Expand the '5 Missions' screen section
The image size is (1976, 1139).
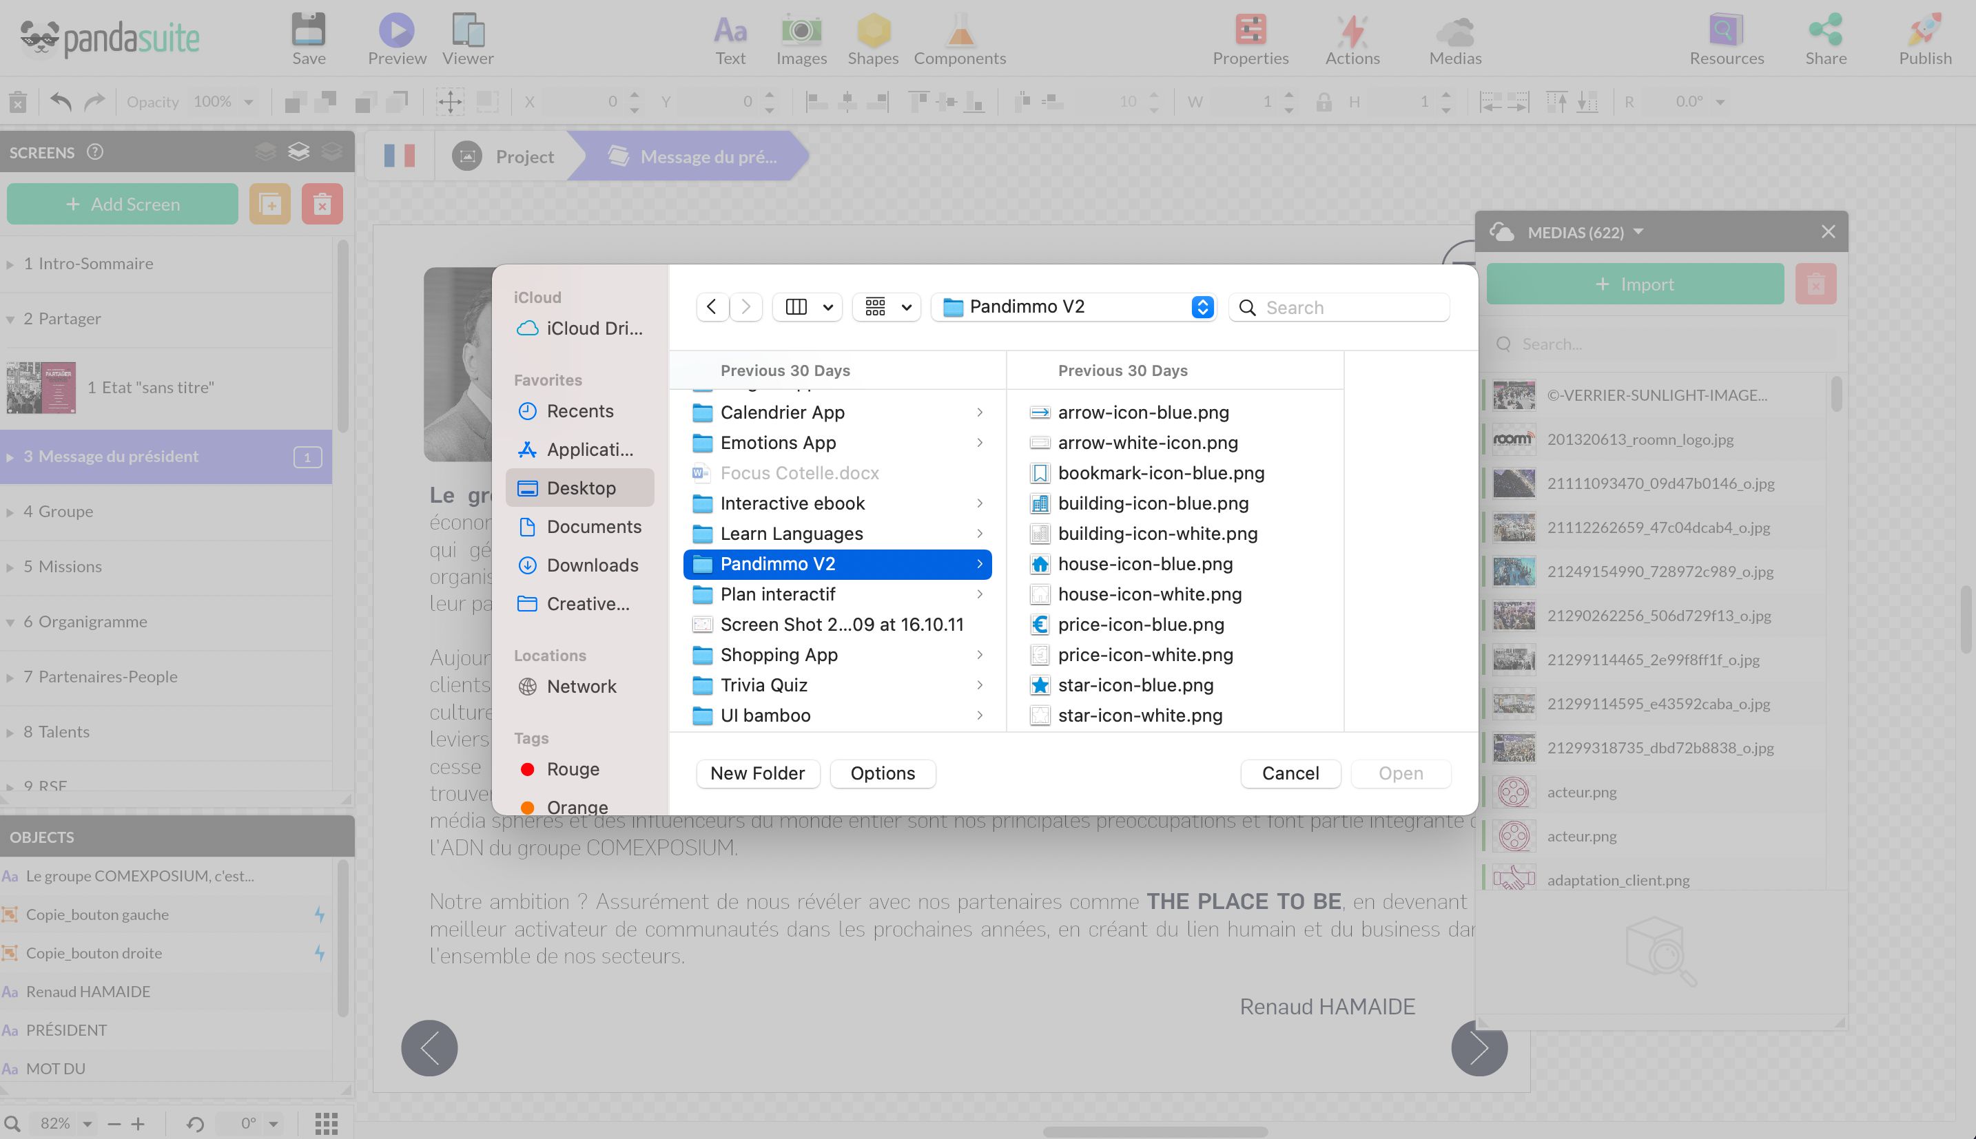[11, 566]
